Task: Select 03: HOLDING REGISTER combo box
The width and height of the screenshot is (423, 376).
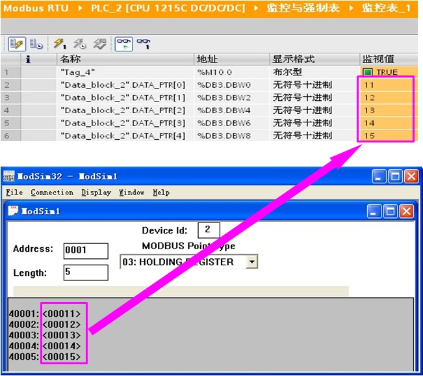Action: 188,262
